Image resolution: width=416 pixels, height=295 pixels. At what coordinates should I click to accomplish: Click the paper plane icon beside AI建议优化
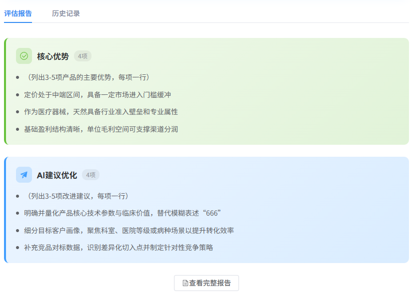pyautogui.click(x=24, y=175)
